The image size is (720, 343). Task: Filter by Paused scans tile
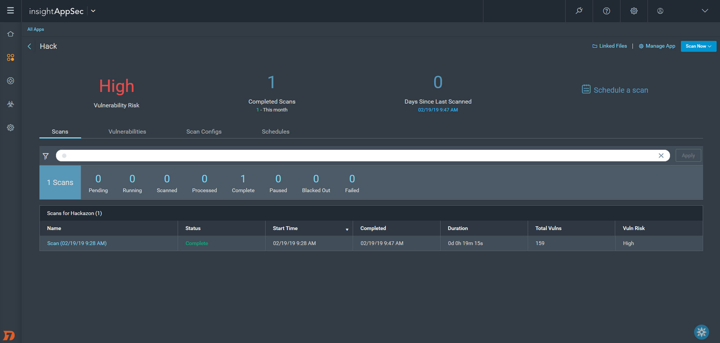(x=278, y=183)
